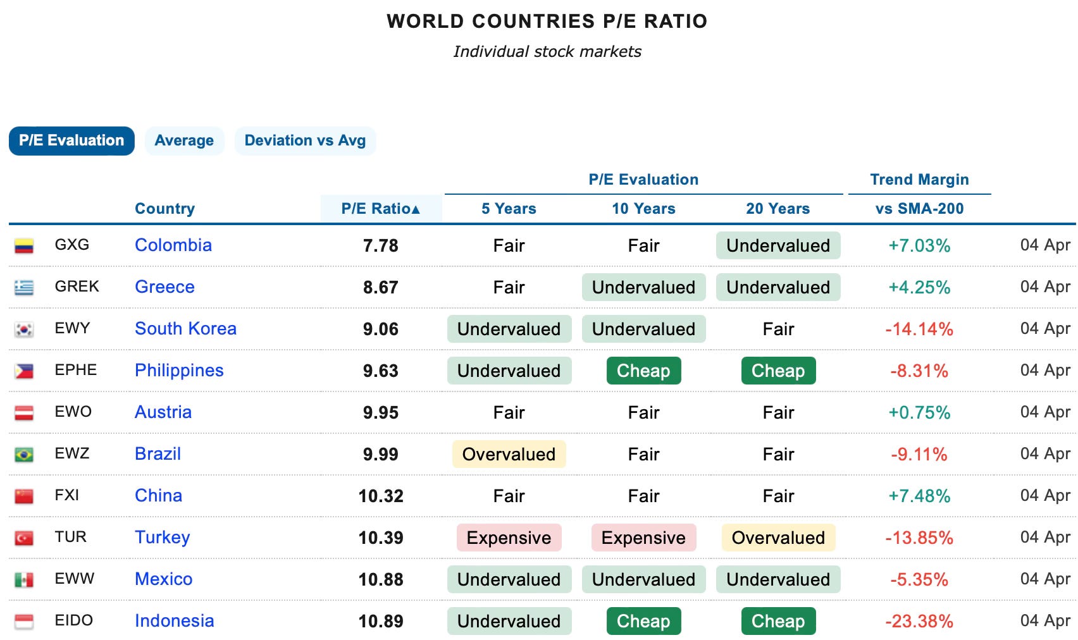Sort by Country column header
Image resolution: width=1078 pixels, height=640 pixels.
(x=165, y=209)
